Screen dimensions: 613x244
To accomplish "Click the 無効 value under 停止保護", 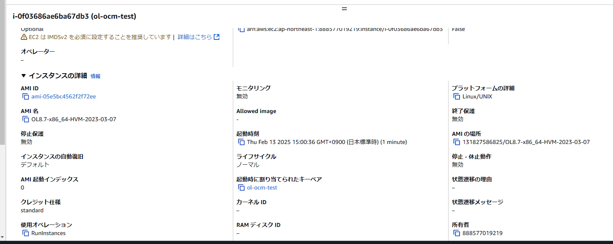I will pyautogui.click(x=26, y=142).
